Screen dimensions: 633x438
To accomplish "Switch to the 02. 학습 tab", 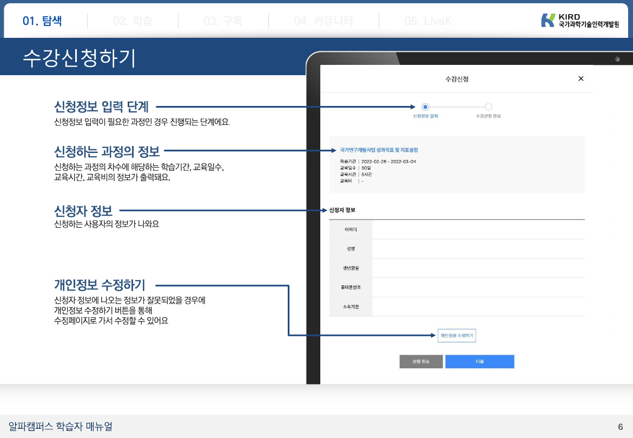I will click(133, 21).
